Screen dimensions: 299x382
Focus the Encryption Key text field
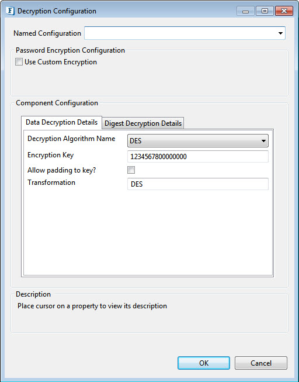198,156
